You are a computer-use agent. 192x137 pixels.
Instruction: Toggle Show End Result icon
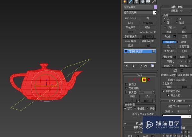point(133,66)
